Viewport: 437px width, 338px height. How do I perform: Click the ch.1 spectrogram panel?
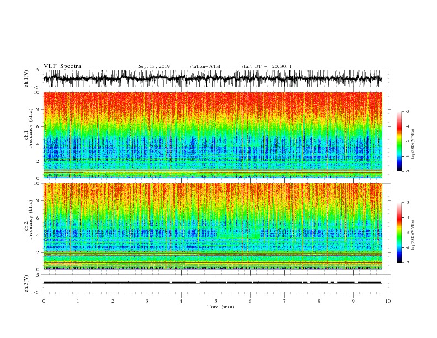point(212,135)
